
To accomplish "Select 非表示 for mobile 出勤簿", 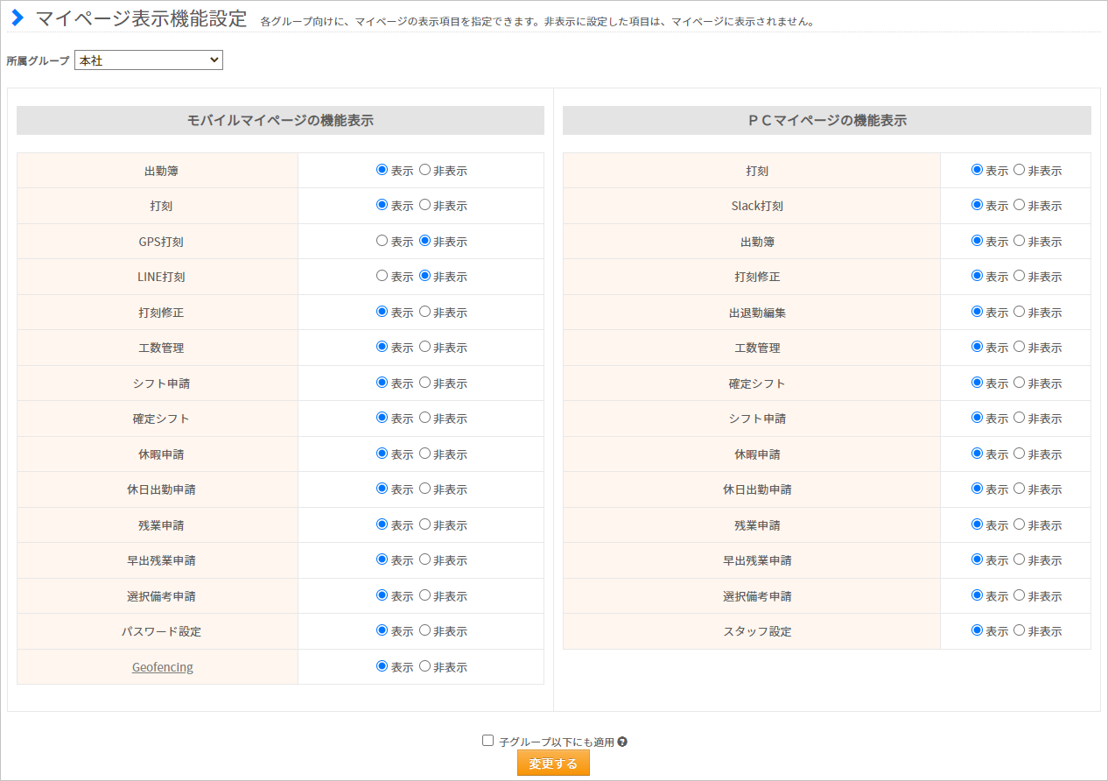I will coord(425,170).
